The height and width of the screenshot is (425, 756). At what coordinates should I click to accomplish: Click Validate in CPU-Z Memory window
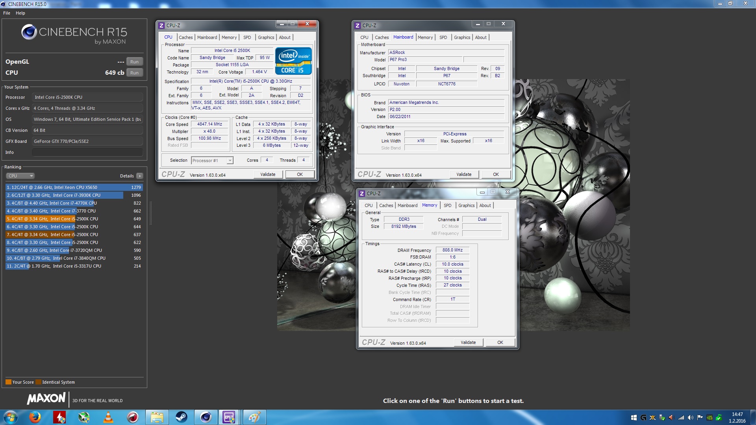pos(468,342)
